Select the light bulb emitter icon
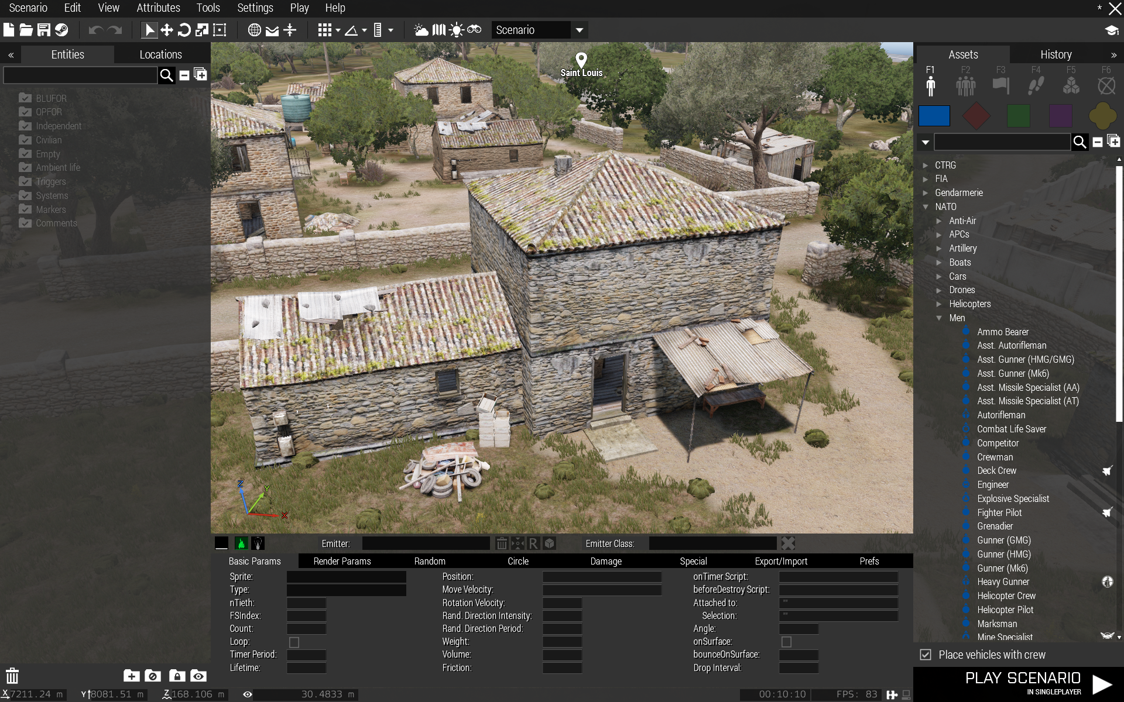The width and height of the screenshot is (1124, 702). click(x=258, y=543)
